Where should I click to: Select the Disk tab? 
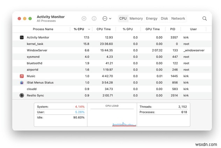click(164, 18)
